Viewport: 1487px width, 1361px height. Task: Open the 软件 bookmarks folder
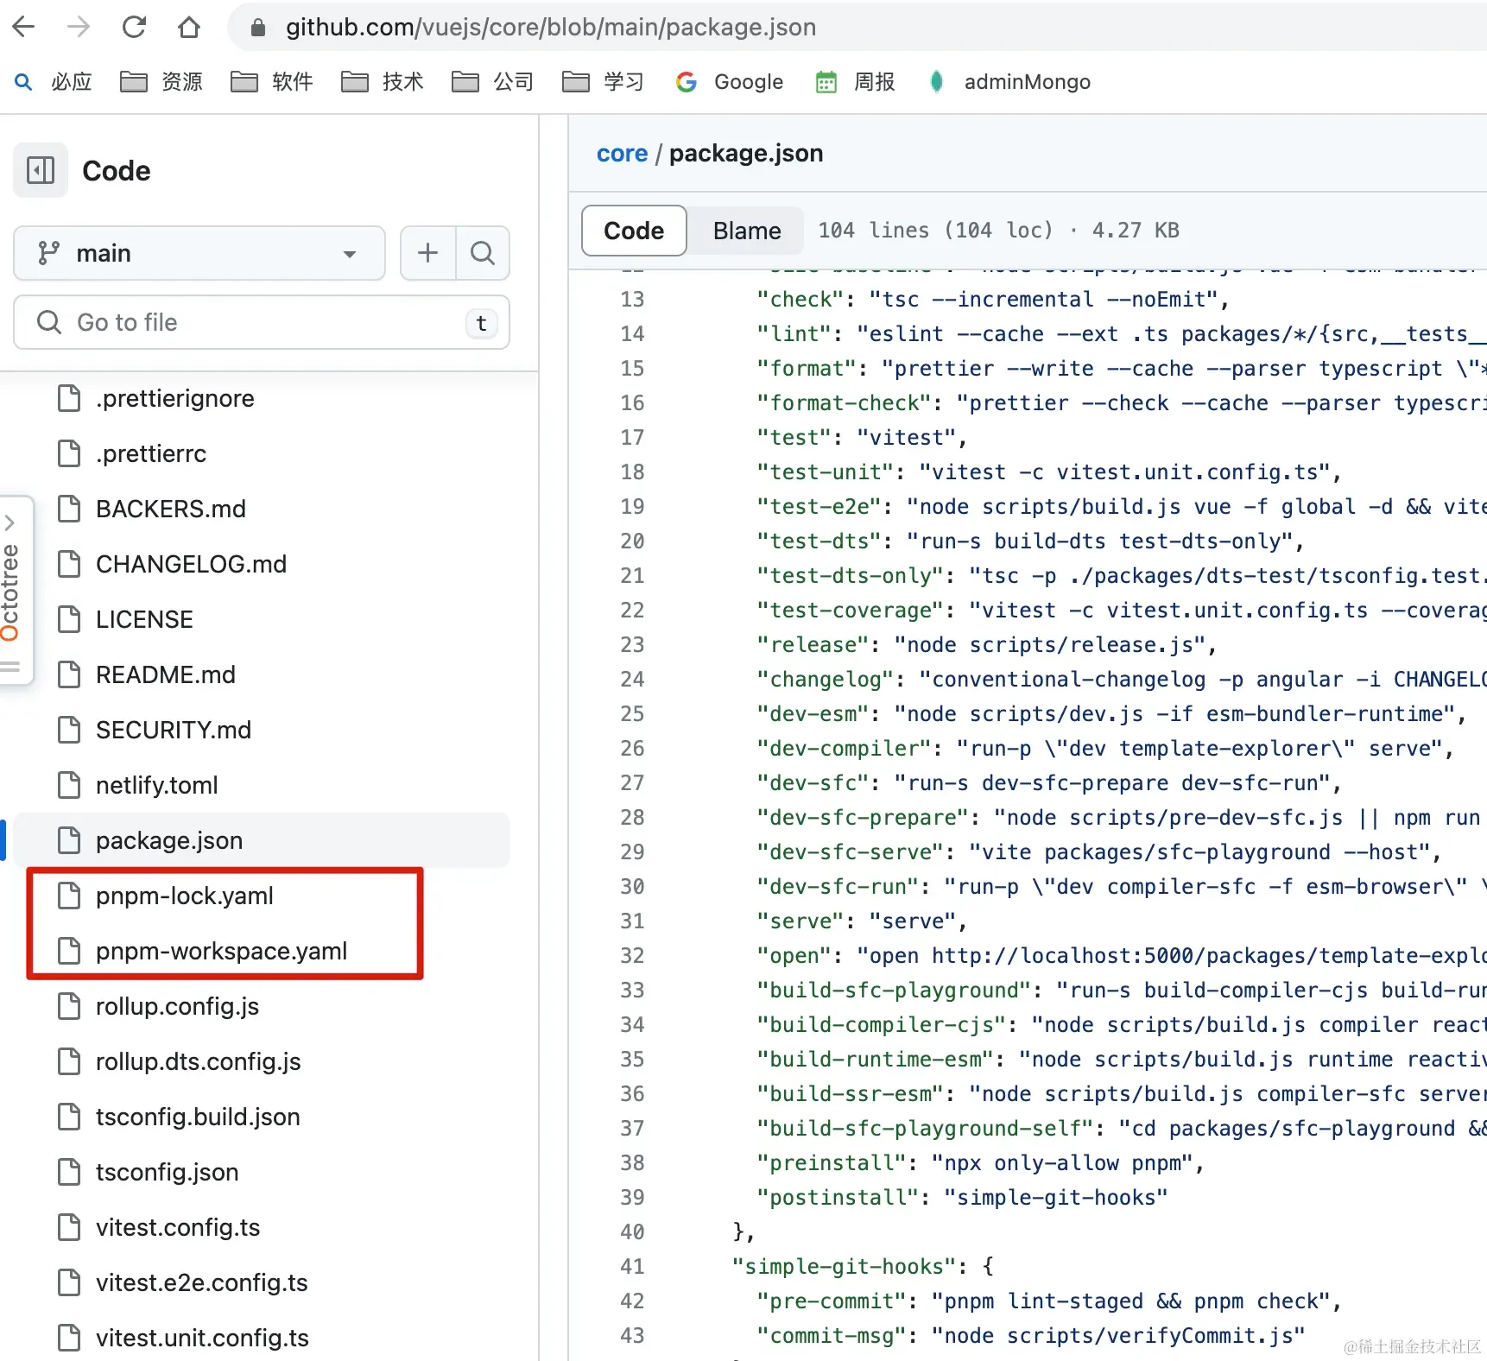[272, 82]
